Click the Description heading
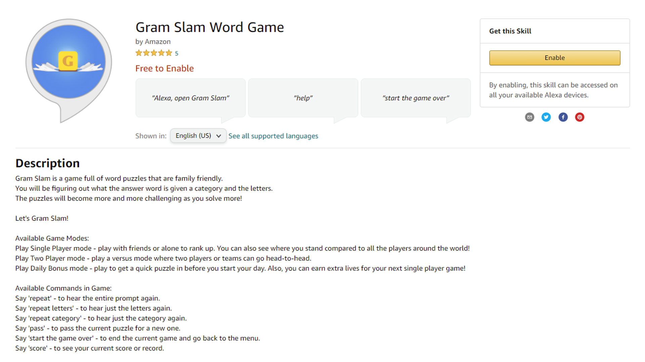This screenshot has width=645, height=362. (x=47, y=163)
